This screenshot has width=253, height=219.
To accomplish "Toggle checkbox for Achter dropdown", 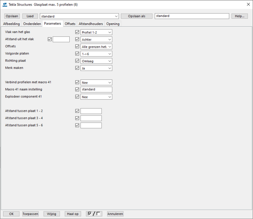I will click(x=77, y=39).
